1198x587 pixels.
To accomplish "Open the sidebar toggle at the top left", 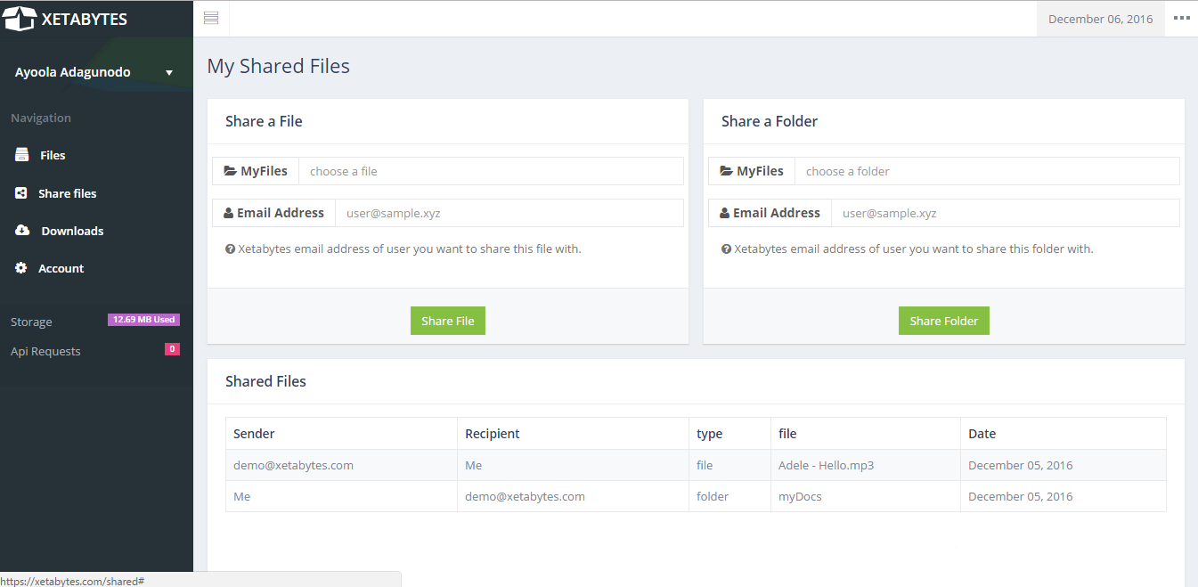I will [x=211, y=17].
